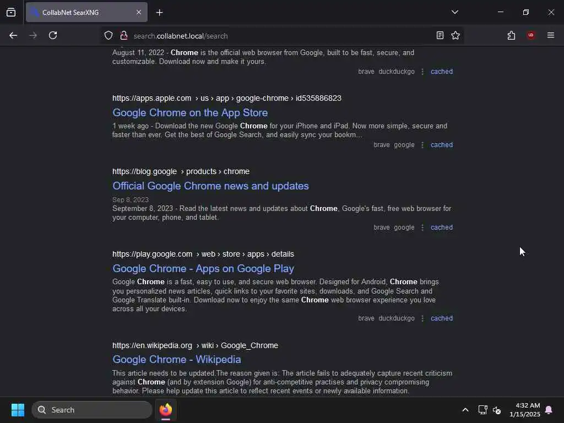The width and height of the screenshot is (564, 423).
Task: Open clock showing 4:32 AM
Action: tap(525, 410)
